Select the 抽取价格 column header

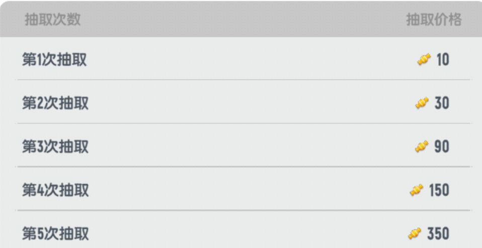tap(434, 20)
